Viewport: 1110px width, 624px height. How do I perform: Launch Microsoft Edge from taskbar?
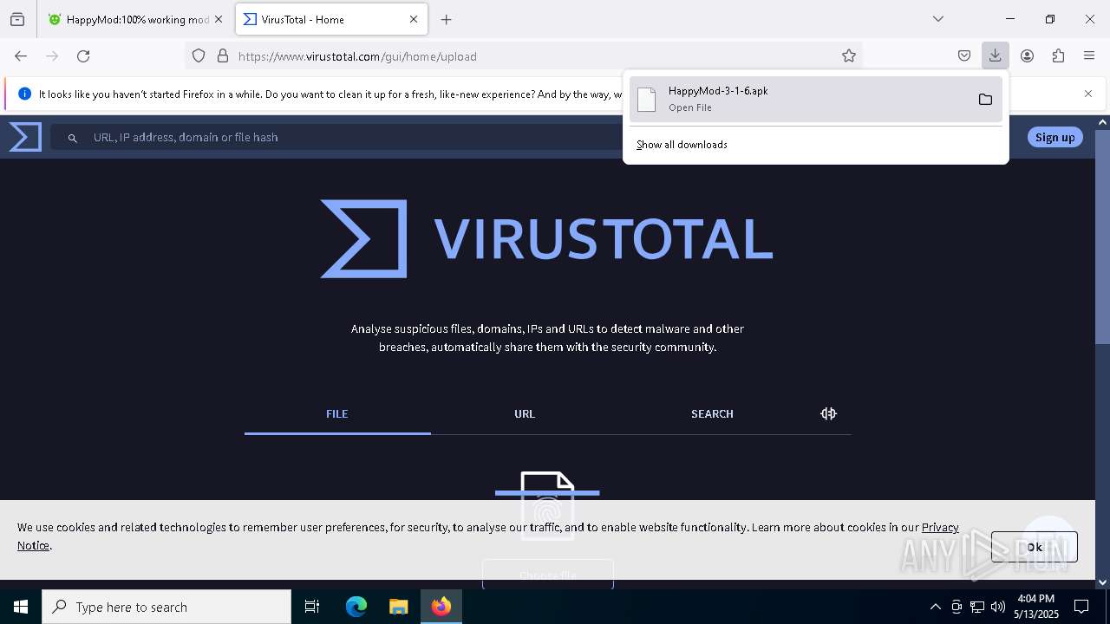[356, 607]
